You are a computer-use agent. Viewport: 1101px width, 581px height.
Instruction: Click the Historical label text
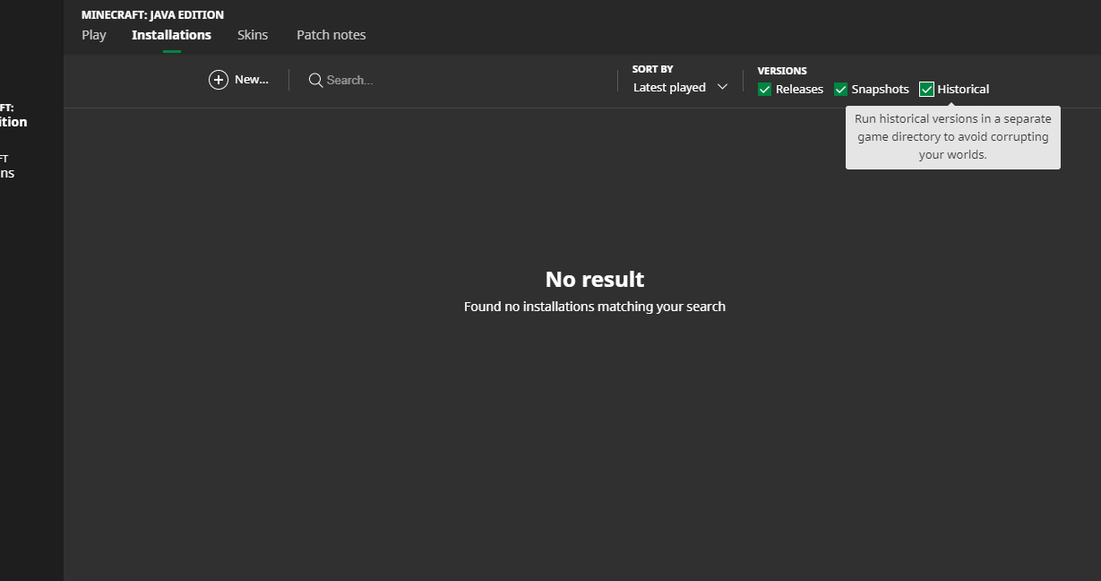pyautogui.click(x=963, y=89)
